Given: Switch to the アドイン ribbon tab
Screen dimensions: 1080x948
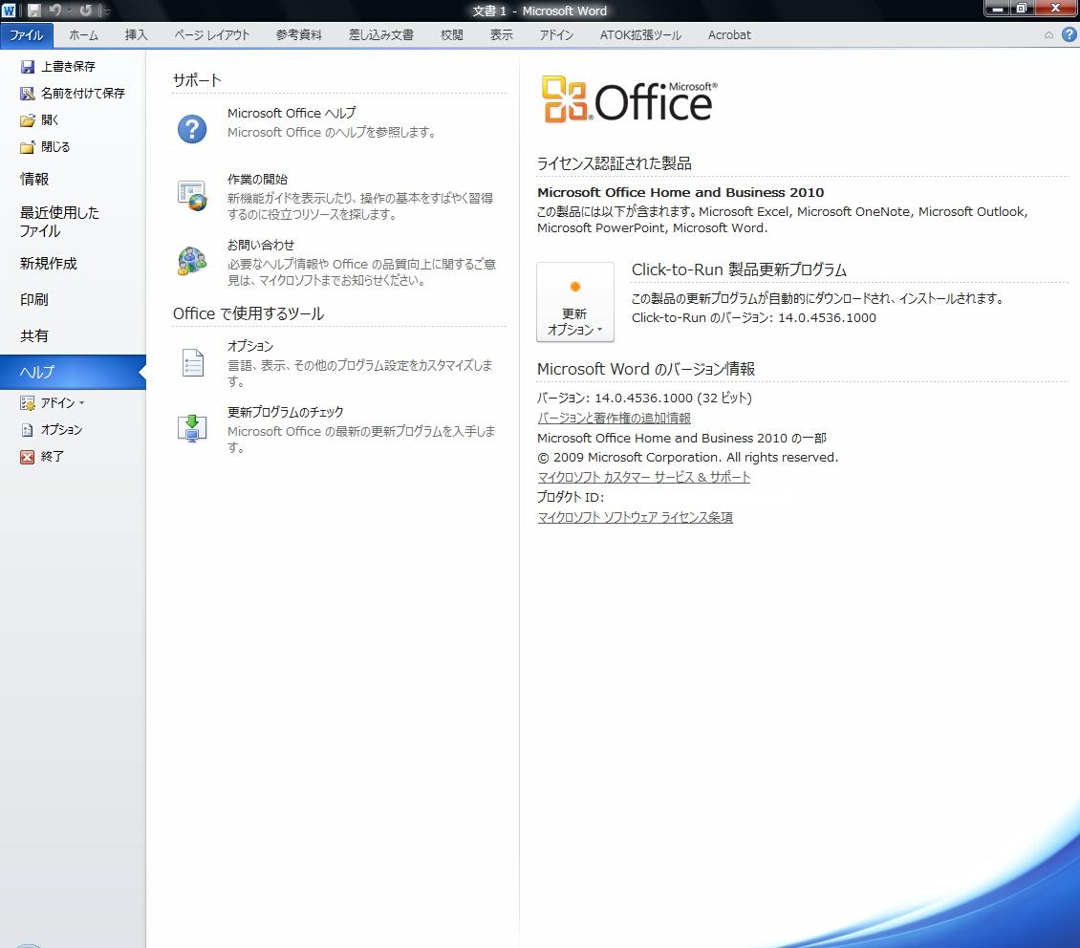Looking at the screenshot, I should tap(556, 35).
